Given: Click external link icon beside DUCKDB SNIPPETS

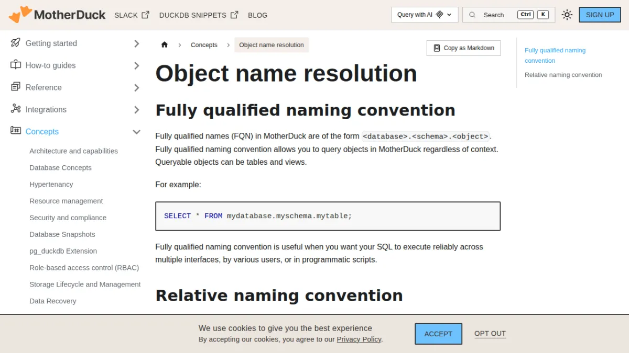Looking at the screenshot, I should [234, 15].
